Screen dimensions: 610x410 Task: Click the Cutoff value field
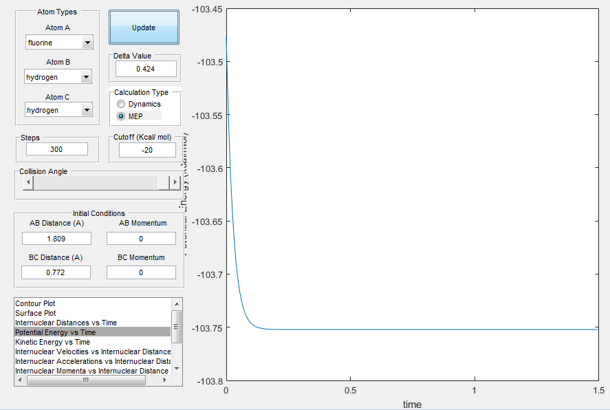tap(147, 150)
